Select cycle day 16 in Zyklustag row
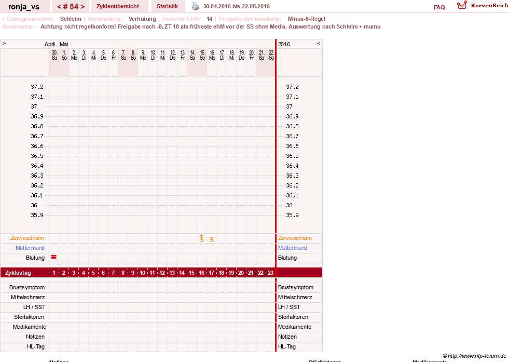 tap(202, 273)
